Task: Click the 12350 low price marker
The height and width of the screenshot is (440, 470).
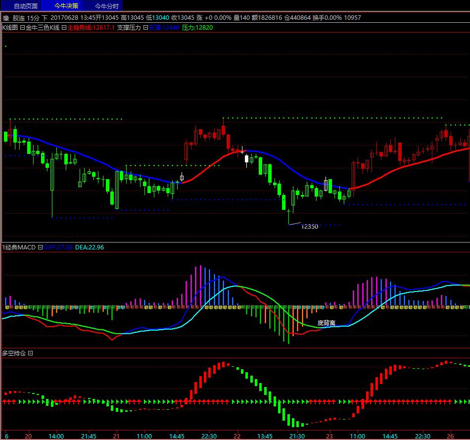Action: (310, 227)
